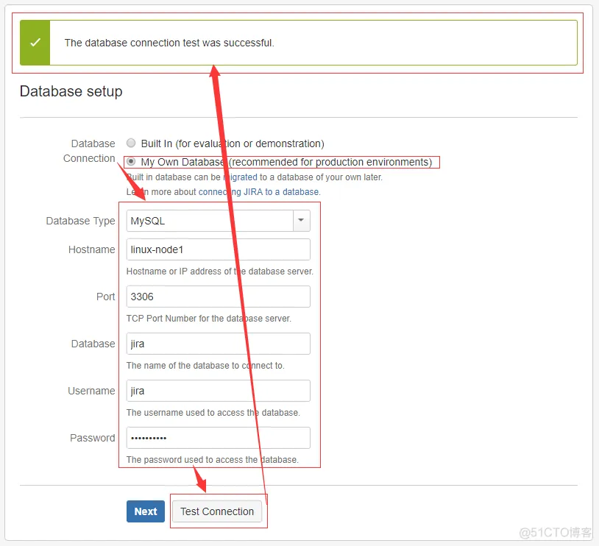
Task: Click the Password input field
Action: click(218, 438)
